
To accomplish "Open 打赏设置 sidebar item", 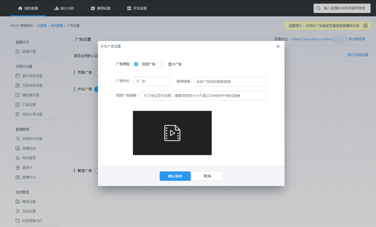I will coord(29,104).
